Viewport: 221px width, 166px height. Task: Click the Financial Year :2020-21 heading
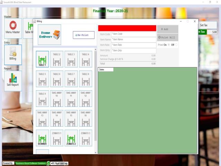click(x=110, y=11)
